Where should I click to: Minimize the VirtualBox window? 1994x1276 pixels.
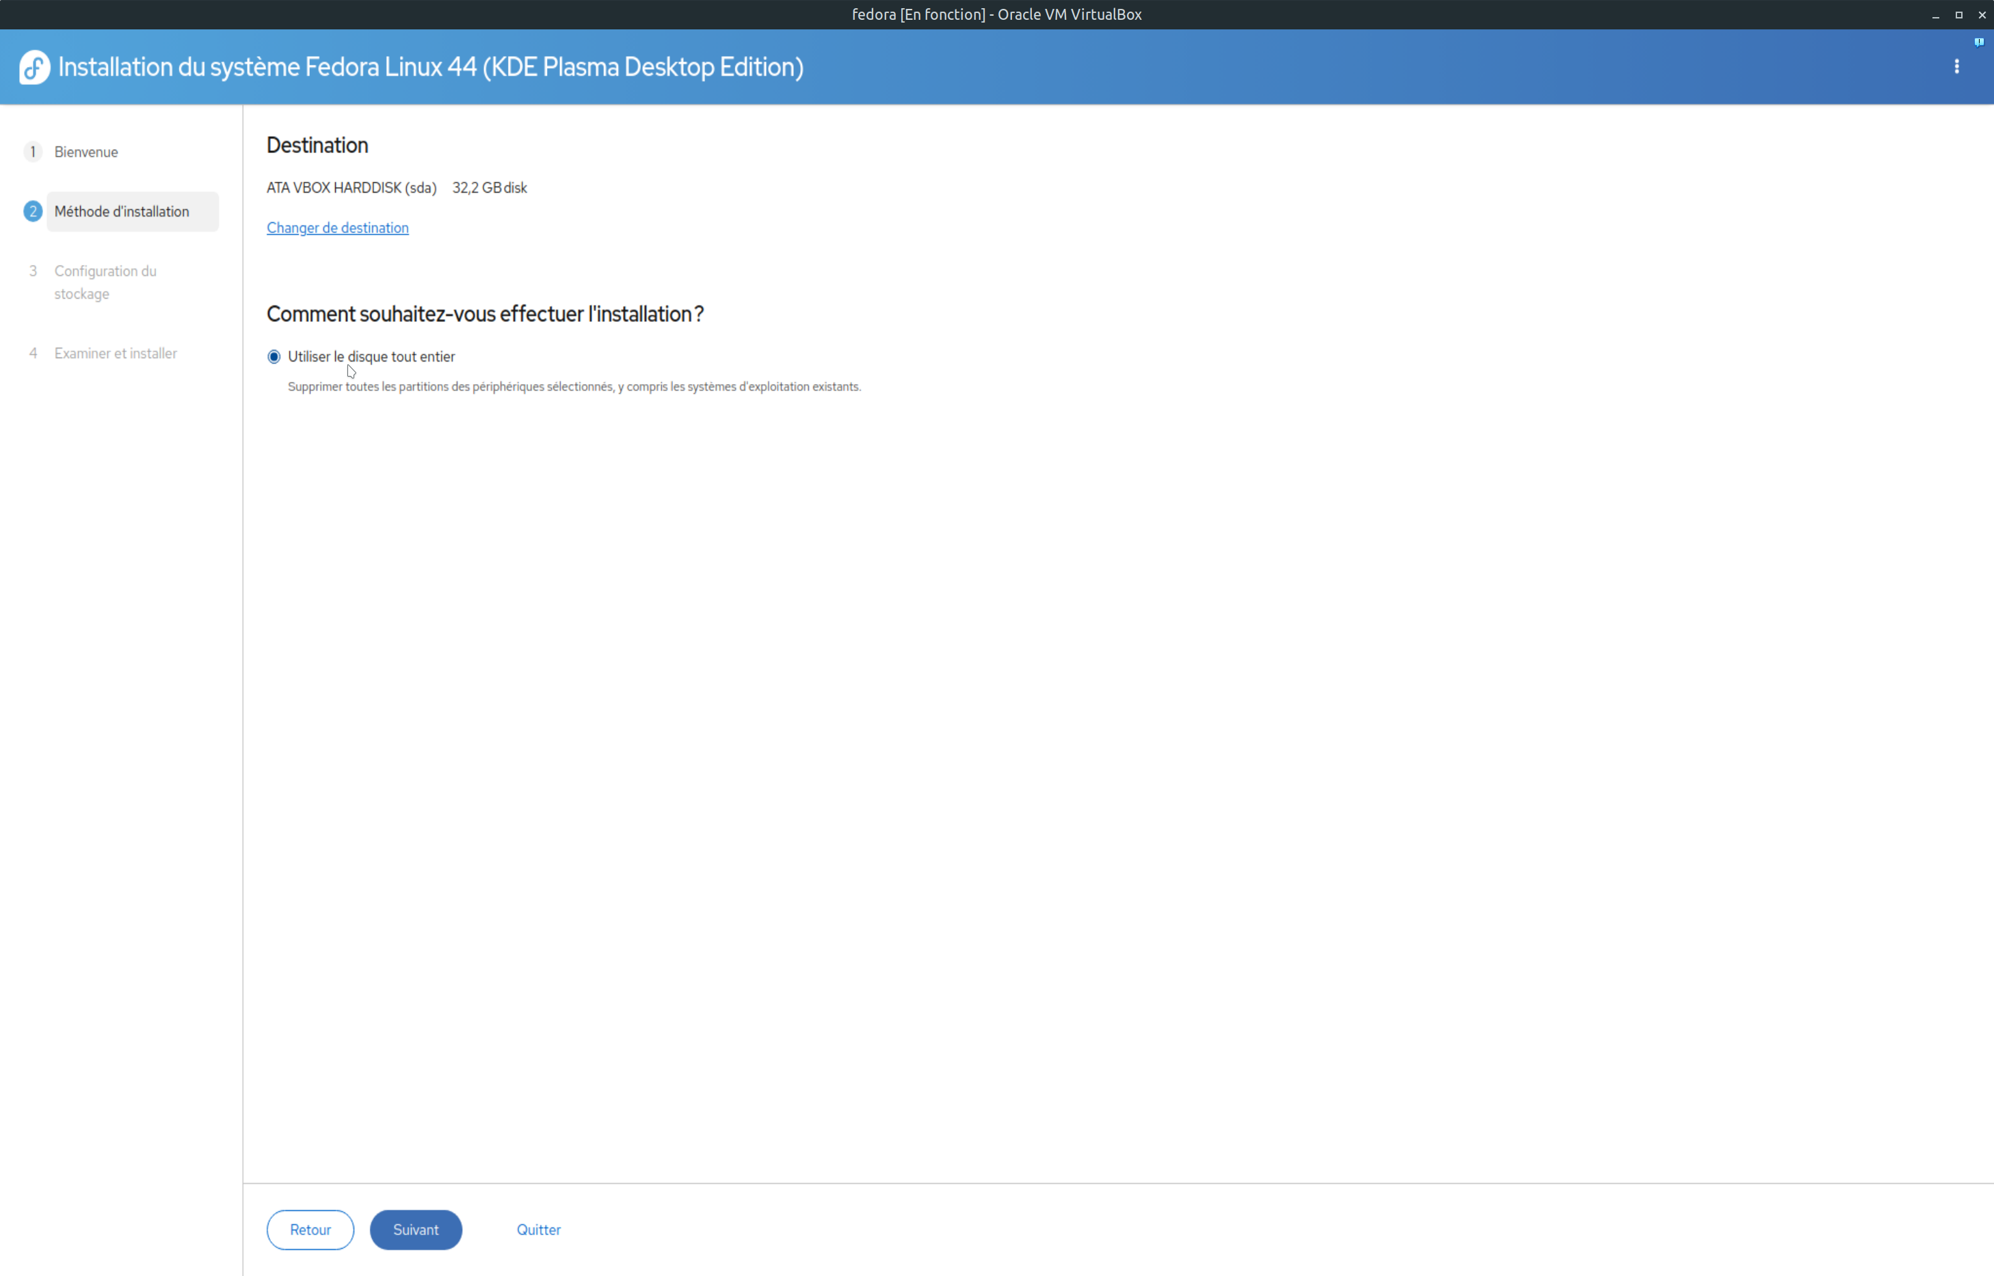click(x=1936, y=15)
